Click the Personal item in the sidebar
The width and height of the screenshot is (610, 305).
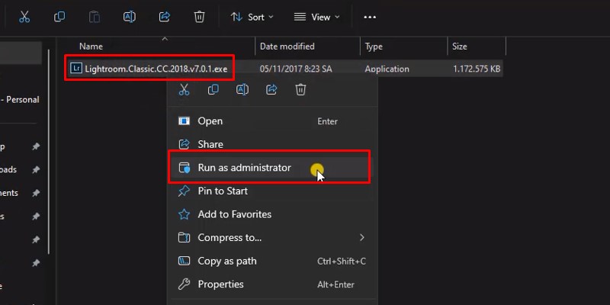click(x=21, y=100)
